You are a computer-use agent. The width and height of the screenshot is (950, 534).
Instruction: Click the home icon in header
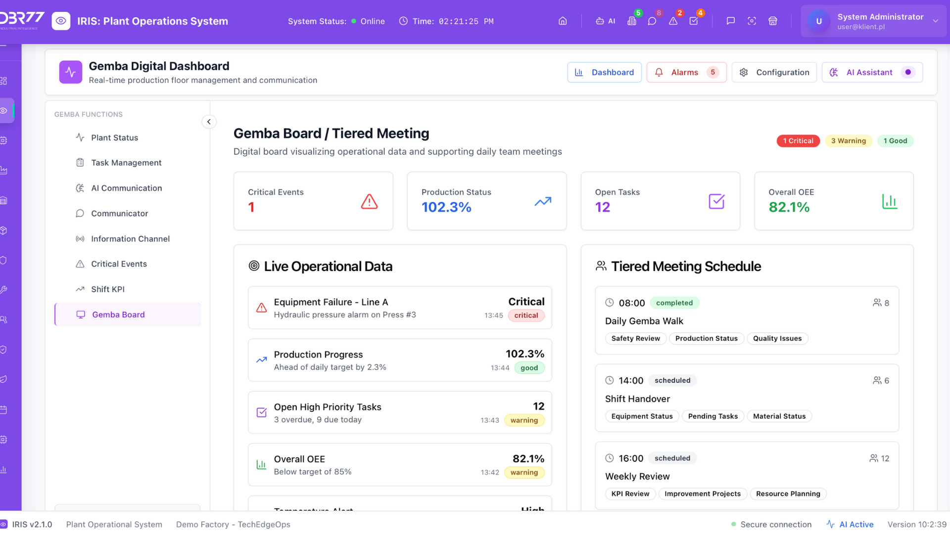563,21
